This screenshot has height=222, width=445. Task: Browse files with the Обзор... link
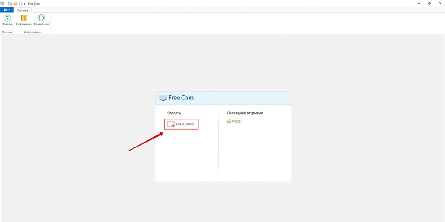point(238,121)
